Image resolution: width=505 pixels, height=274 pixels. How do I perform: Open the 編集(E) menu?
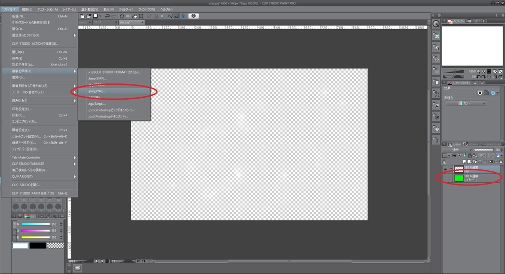(27, 9)
